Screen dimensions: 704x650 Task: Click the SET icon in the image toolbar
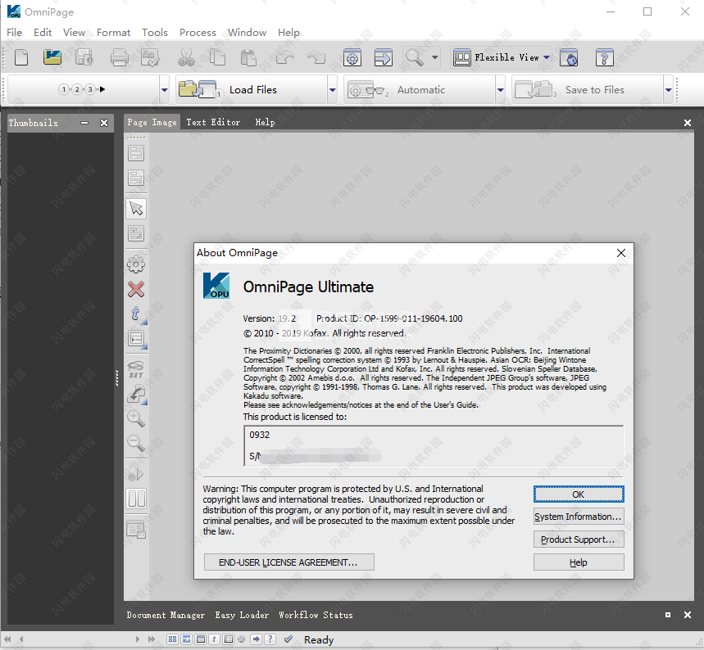tap(136, 370)
